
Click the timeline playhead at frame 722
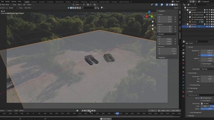click(117, 113)
